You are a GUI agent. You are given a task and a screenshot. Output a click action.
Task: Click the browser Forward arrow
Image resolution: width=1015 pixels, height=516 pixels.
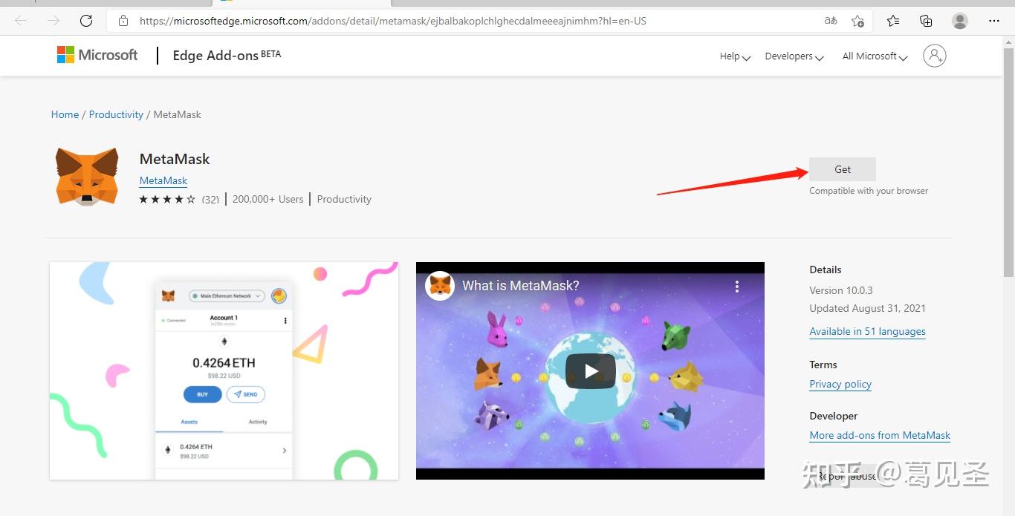53,21
